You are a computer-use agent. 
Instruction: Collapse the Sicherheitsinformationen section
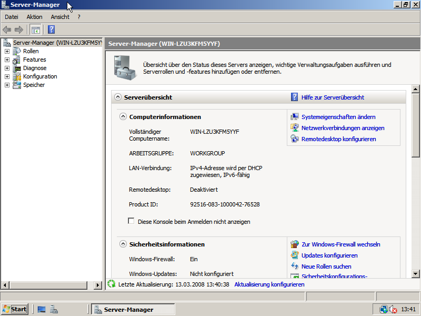[123, 244]
